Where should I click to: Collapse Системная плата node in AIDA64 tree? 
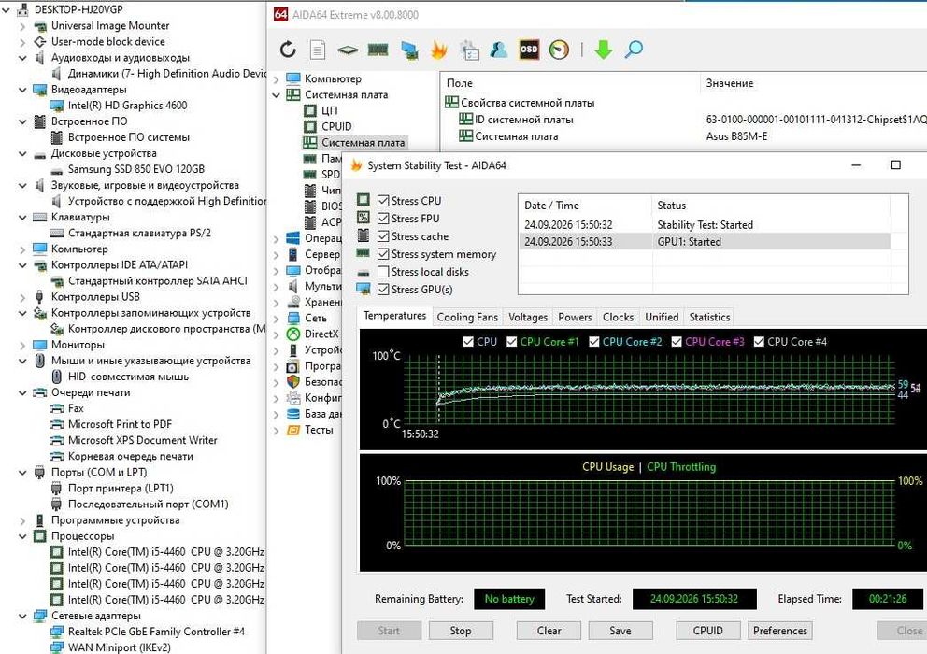(x=276, y=94)
